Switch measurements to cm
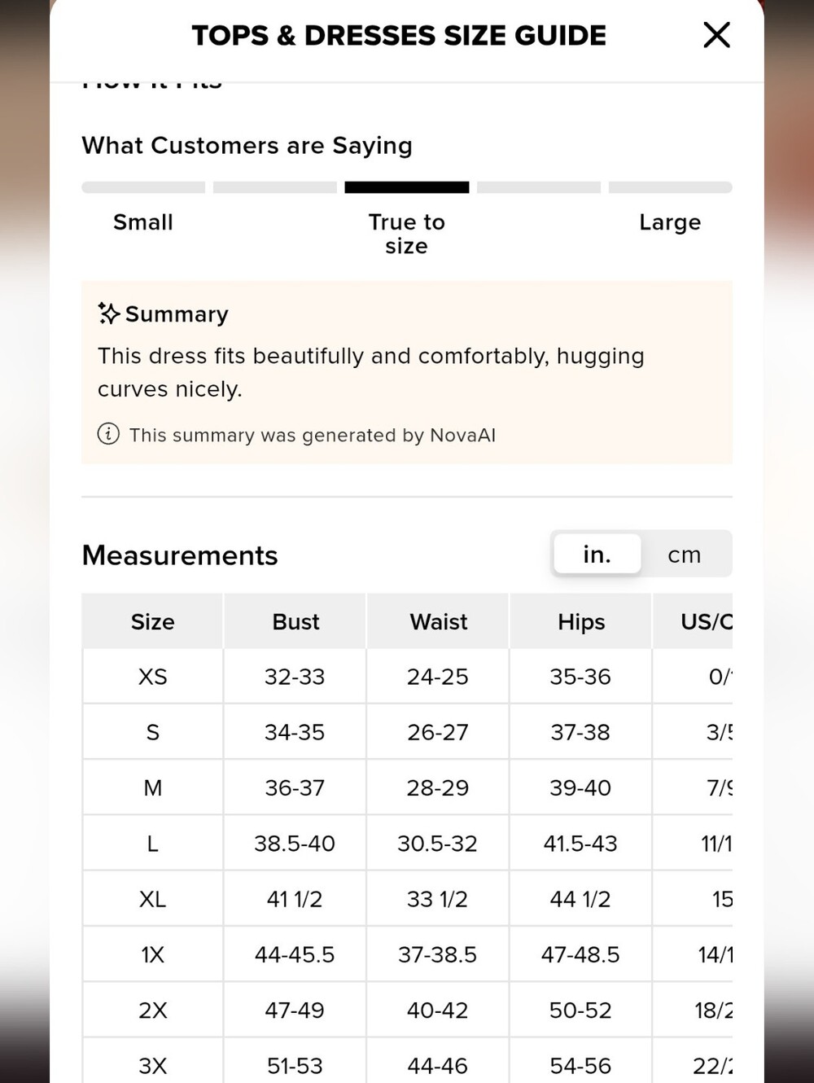Viewport: 814px width, 1083px height. tap(685, 555)
